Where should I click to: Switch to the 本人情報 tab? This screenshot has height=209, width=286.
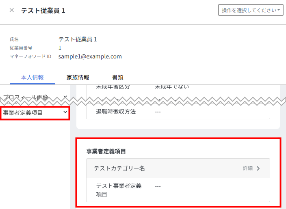[32, 78]
